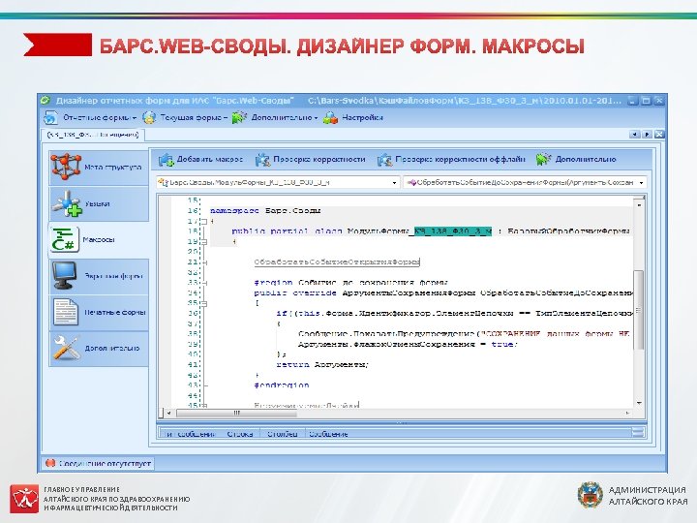Click the Отчетные формы toolbar icon
Screen dimensions: 697x523
tap(50, 118)
